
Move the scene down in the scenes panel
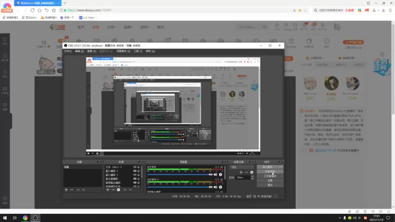(x=83, y=190)
